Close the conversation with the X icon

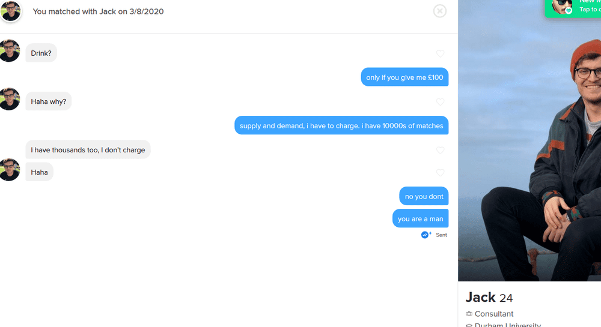coord(440,11)
